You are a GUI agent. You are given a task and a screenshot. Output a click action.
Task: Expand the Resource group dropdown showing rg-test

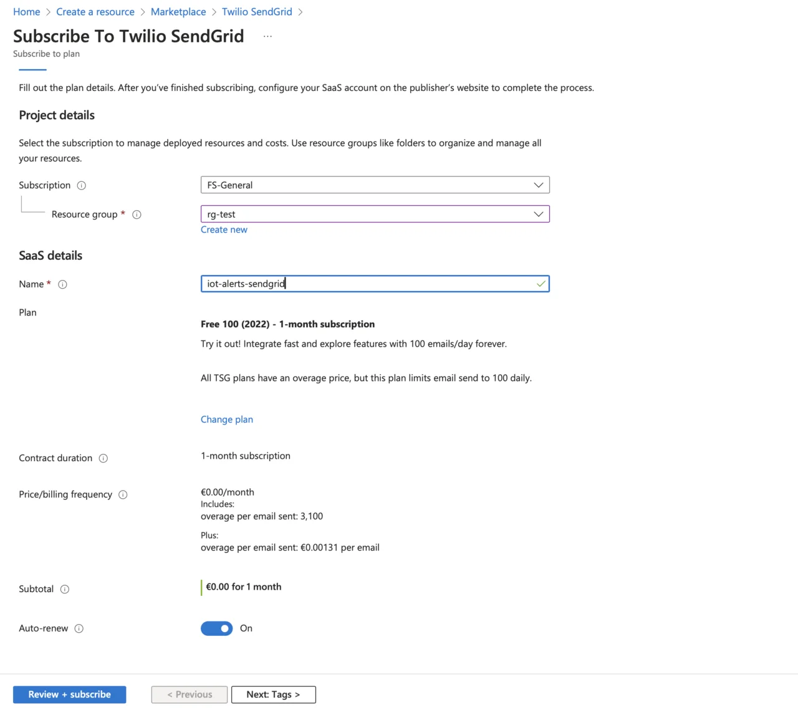click(375, 214)
